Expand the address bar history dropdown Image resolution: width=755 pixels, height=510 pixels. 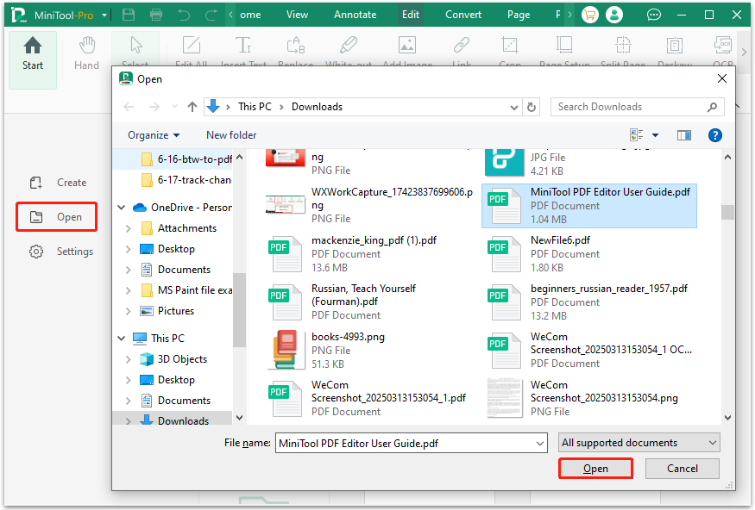(x=514, y=107)
